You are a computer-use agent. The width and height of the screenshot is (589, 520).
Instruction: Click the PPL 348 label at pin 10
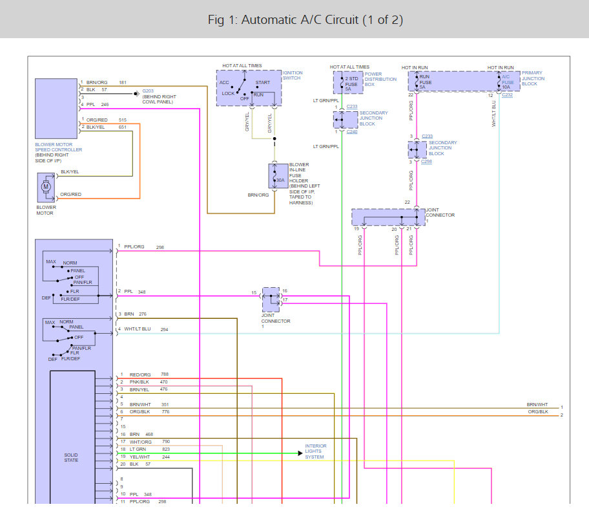coord(141,494)
